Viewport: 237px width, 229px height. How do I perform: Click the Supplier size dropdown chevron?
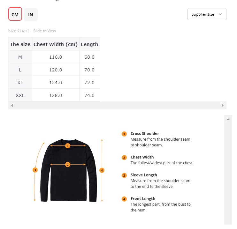click(x=220, y=14)
